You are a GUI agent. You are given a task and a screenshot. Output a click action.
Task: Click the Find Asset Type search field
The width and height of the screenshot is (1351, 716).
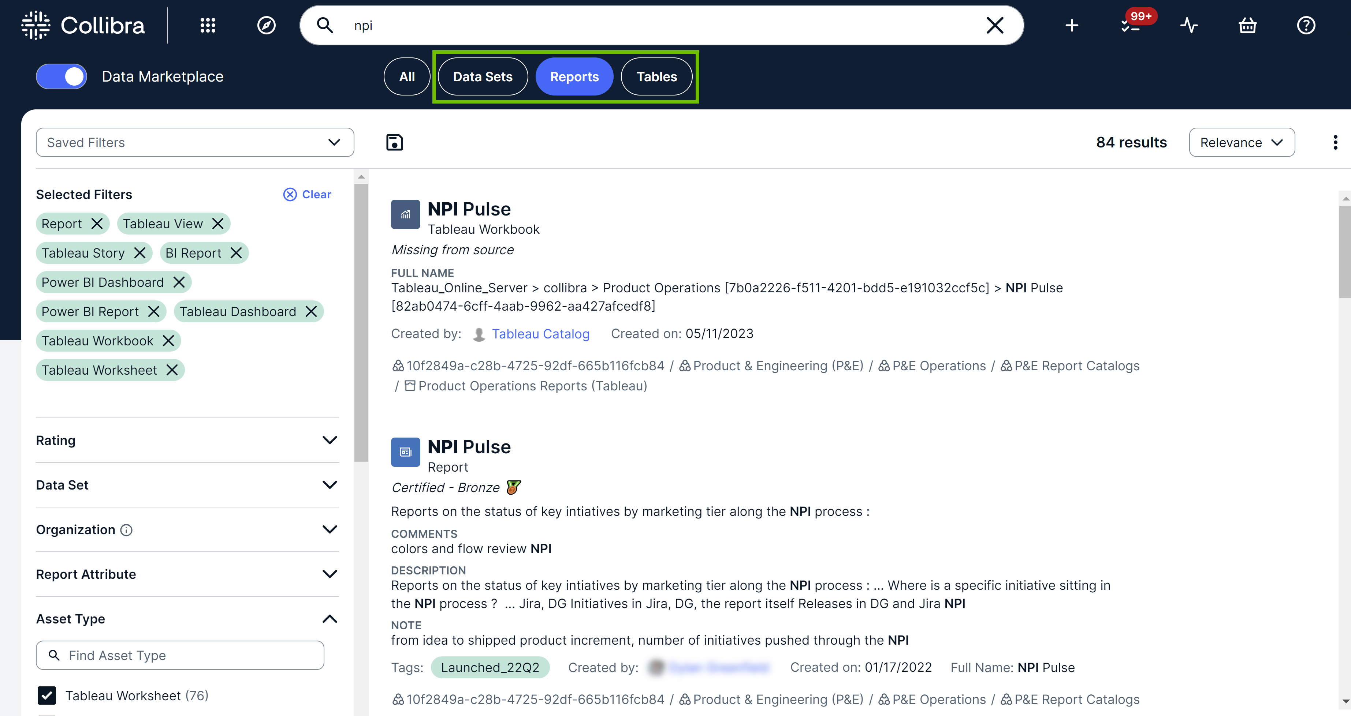tap(180, 655)
